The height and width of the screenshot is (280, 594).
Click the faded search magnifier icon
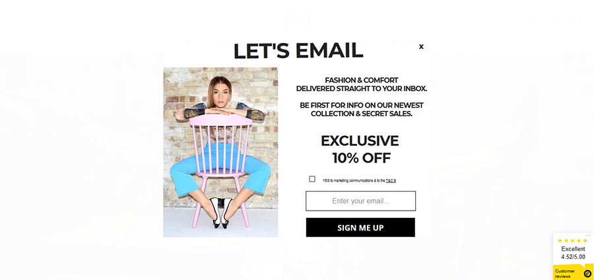point(531,17)
